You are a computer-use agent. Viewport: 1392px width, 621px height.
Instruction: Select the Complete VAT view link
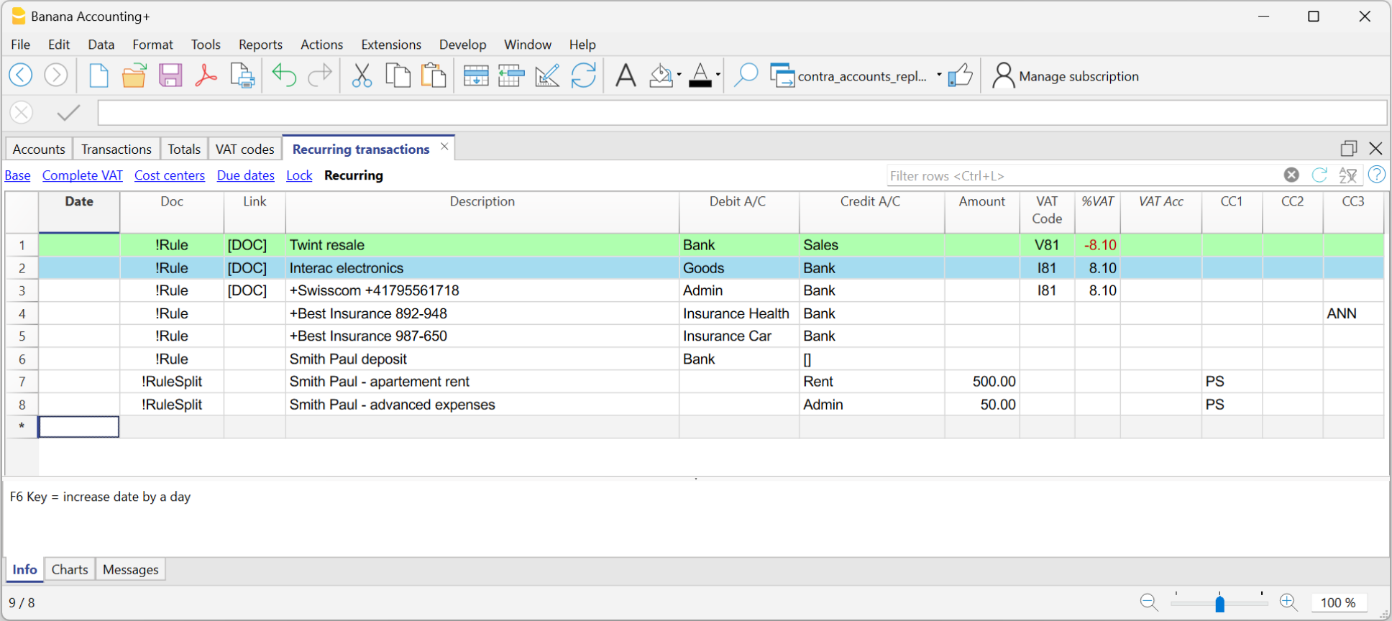coord(82,175)
